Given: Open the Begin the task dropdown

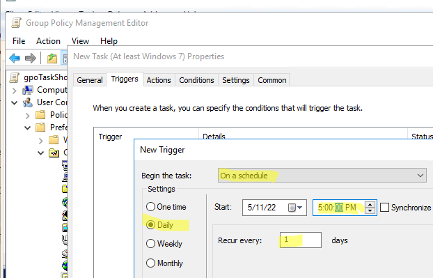Looking at the screenshot, I should coord(322,175).
